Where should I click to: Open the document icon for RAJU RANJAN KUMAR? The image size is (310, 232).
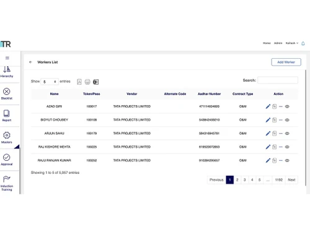(274, 160)
